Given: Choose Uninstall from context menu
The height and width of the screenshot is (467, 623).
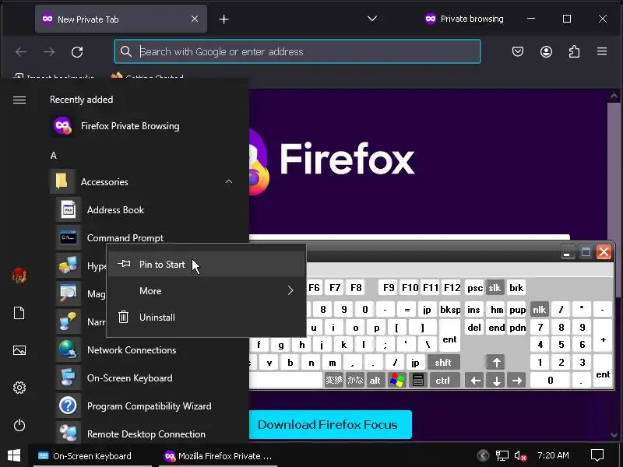Looking at the screenshot, I should pos(206,318).
